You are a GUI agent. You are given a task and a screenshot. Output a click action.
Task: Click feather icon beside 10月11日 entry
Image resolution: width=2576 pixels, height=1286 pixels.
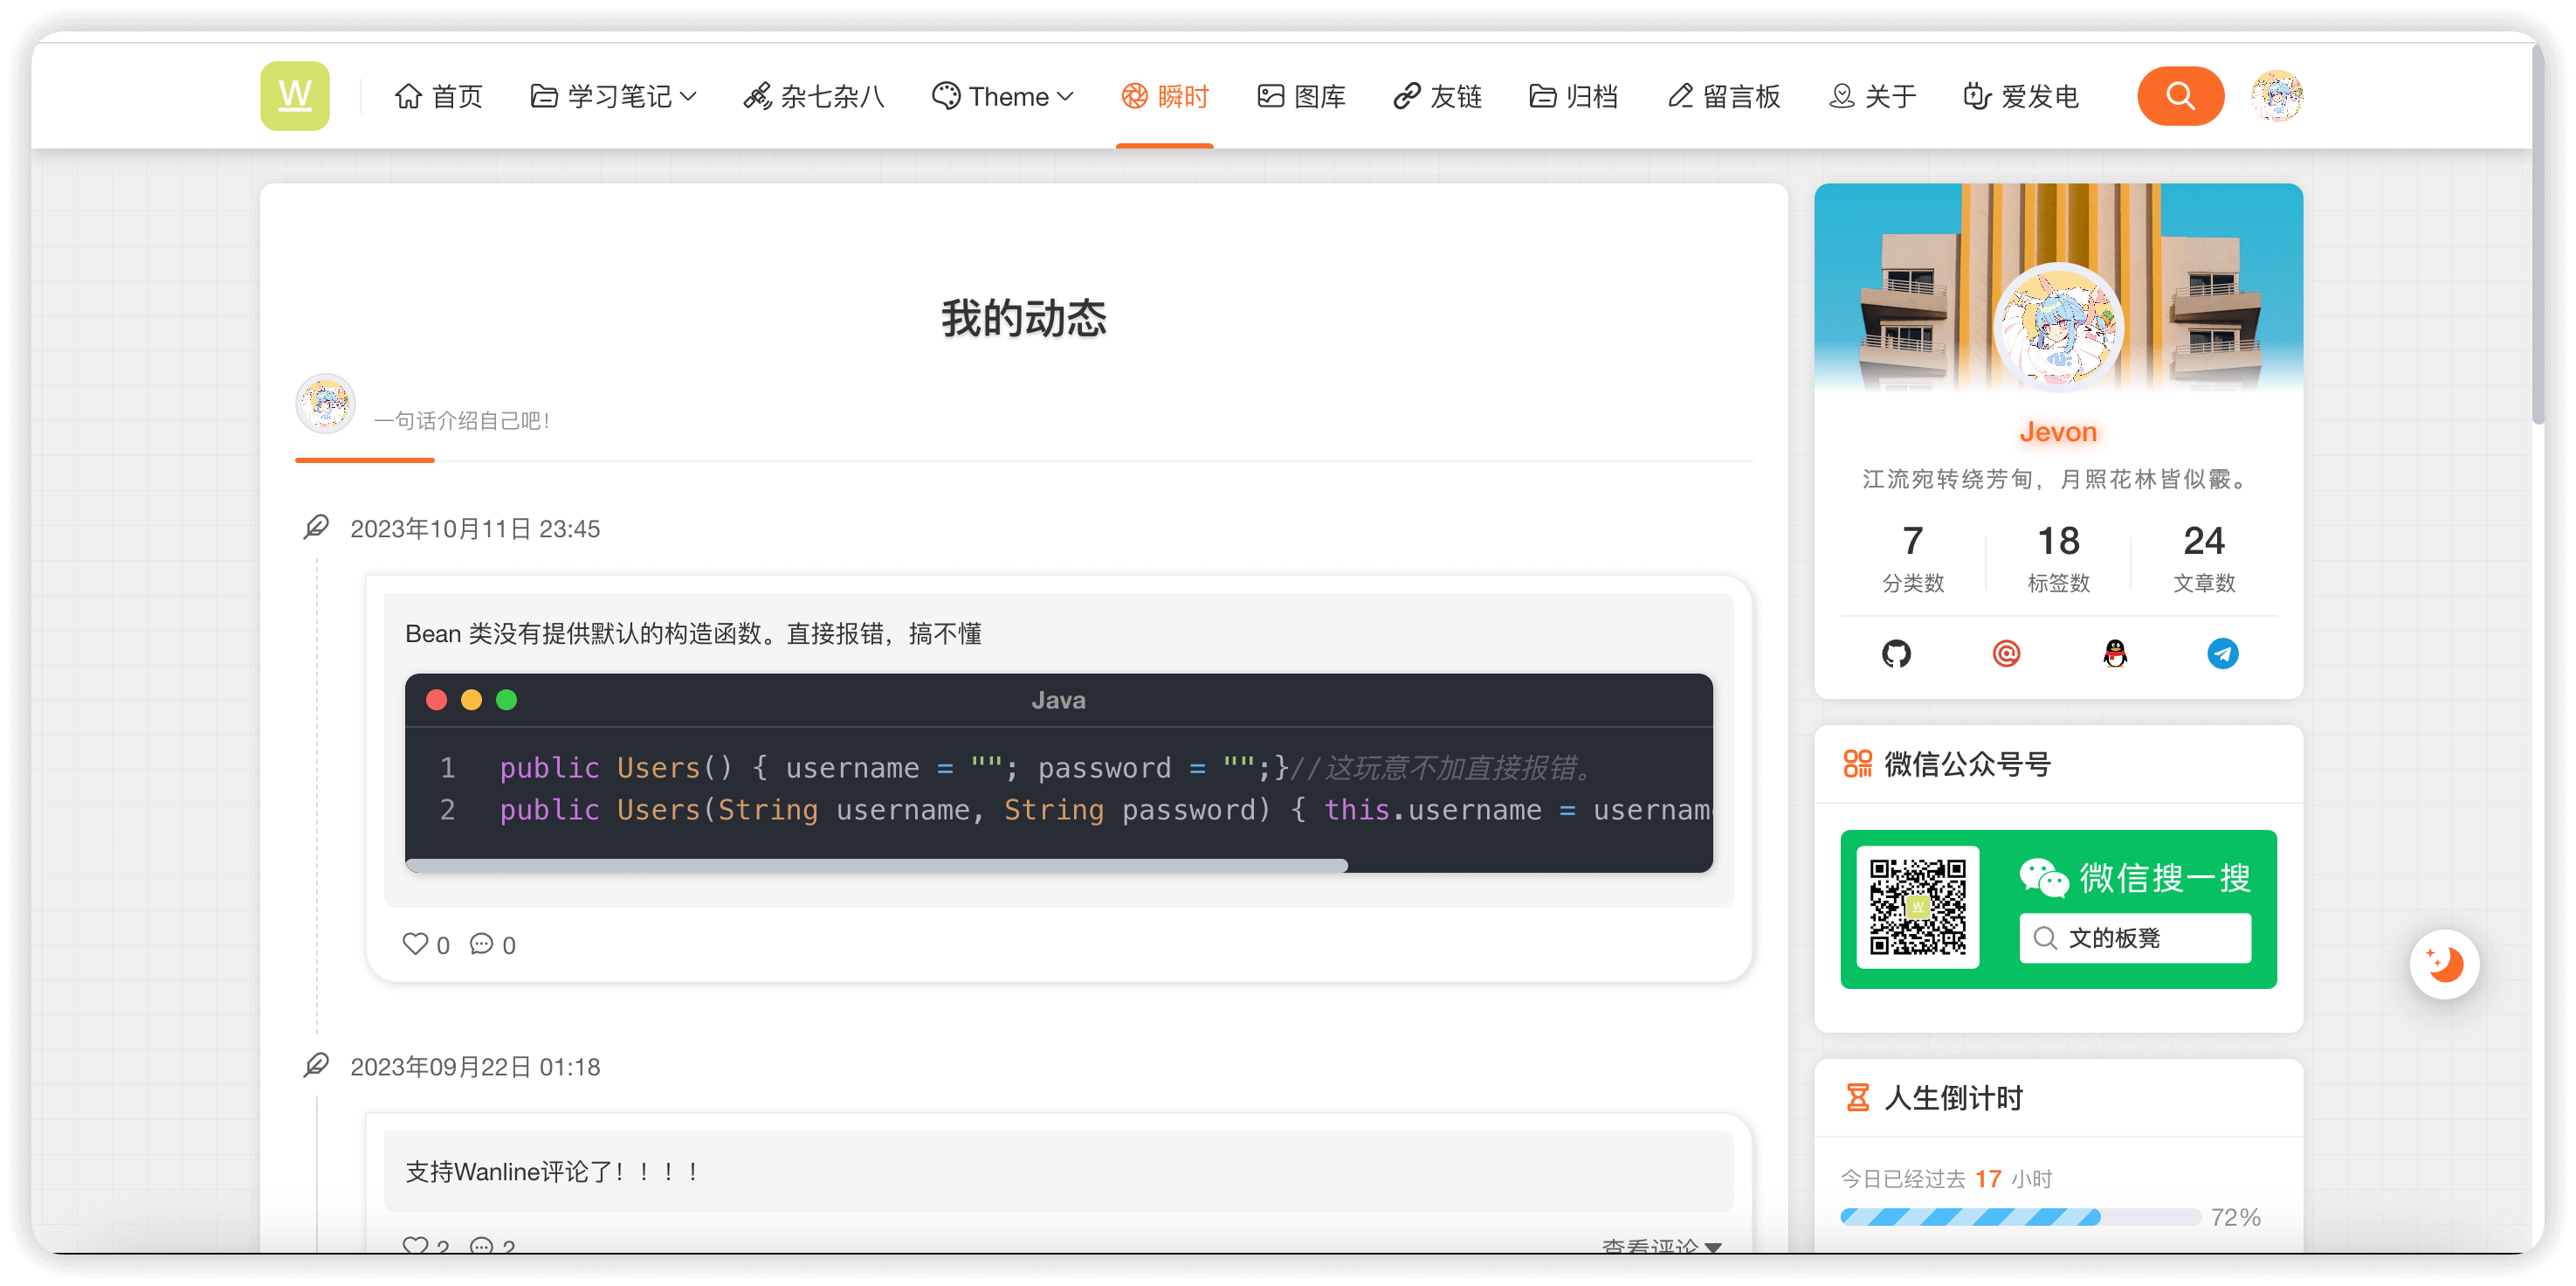pyautogui.click(x=316, y=528)
